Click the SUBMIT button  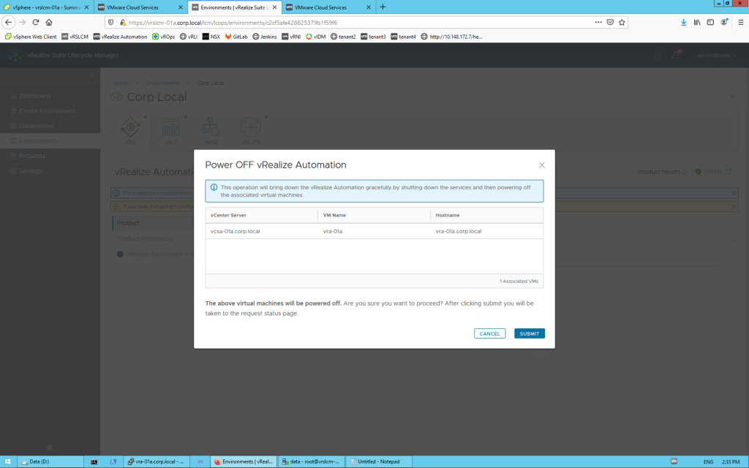pos(529,333)
